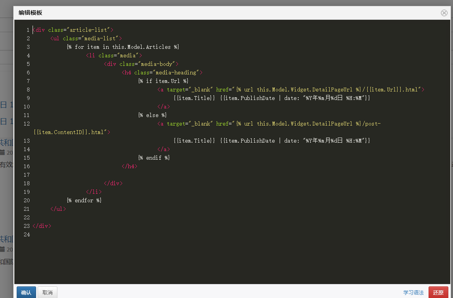Click the li class media line
Image resolution: width=453 pixels, height=298 pixels.
point(114,55)
